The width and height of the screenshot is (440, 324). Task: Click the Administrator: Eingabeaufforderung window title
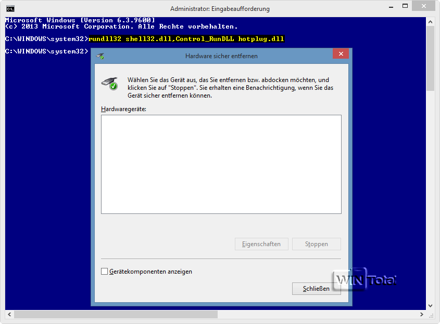pyautogui.click(x=220, y=9)
